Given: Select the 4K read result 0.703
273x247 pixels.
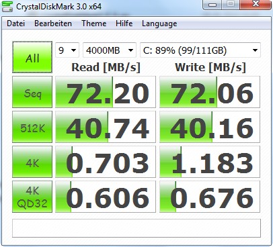Looking at the screenshot, I should coord(106,162).
